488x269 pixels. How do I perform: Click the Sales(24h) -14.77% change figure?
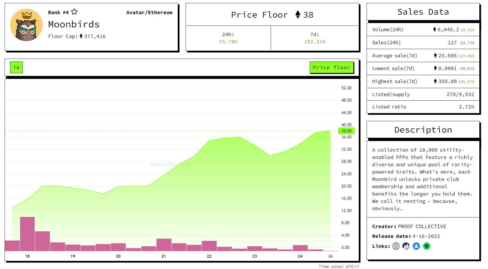(467, 43)
